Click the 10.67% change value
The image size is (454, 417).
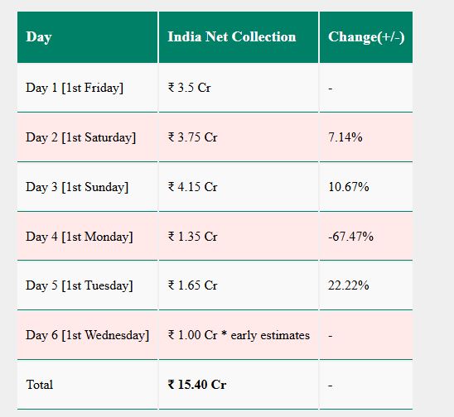[349, 187]
